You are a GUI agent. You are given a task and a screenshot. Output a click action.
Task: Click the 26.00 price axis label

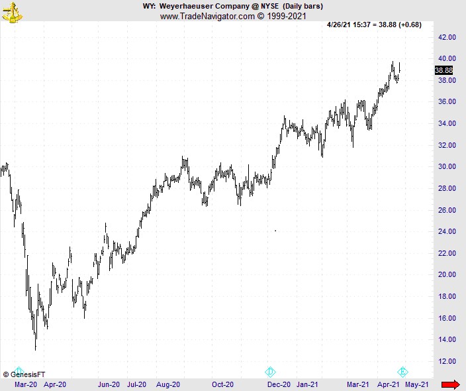click(x=447, y=210)
